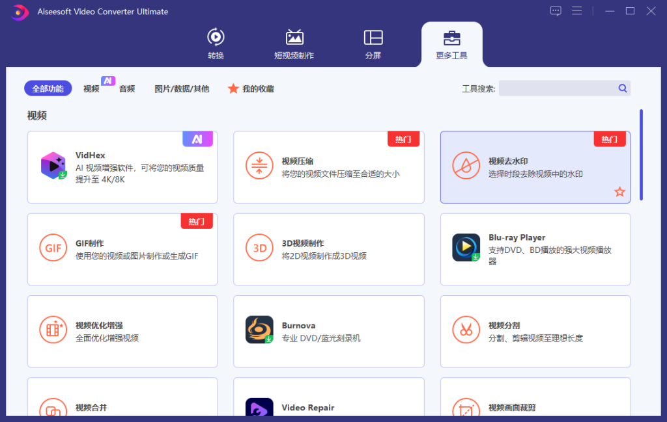Select the 音频 audio filter category
Viewport: 667px width, 422px height.
pyautogui.click(x=126, y=88)
